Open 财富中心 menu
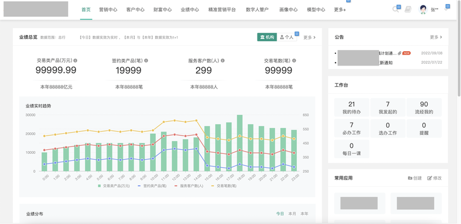Screen dimensions: 461x224 click(x=163, y=10)
